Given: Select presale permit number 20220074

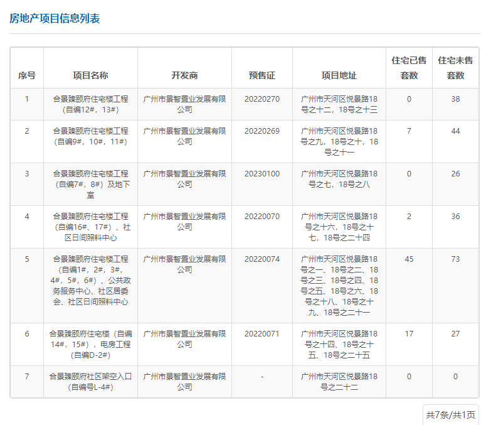Looking at the screenshot, I should (262, 259).
